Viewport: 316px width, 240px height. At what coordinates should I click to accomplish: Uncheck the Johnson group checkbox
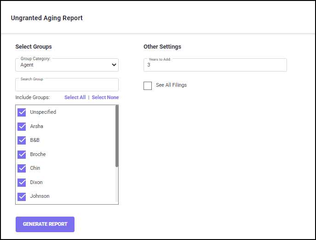click(22, 196)
